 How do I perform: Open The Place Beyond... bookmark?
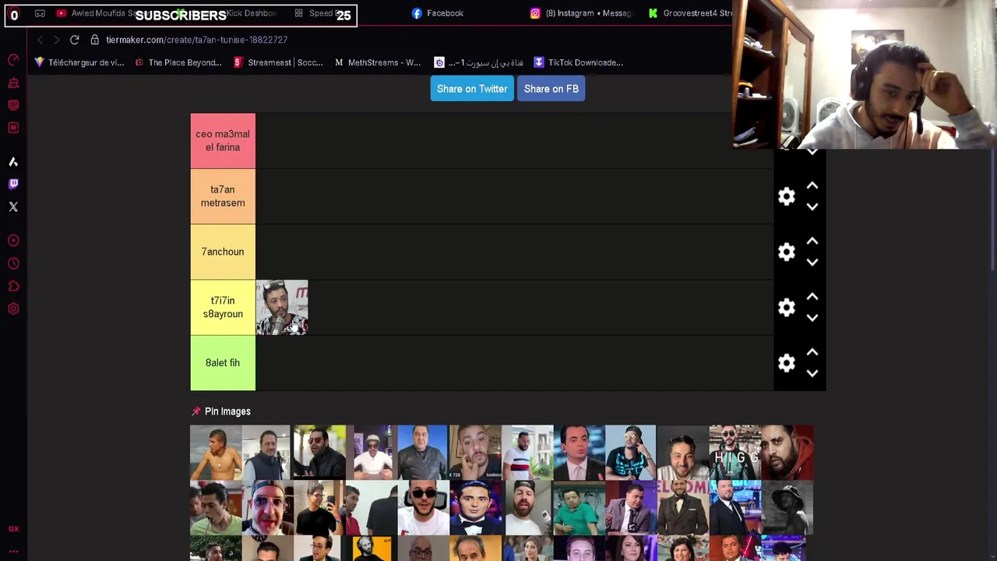[x=178, y=62]
